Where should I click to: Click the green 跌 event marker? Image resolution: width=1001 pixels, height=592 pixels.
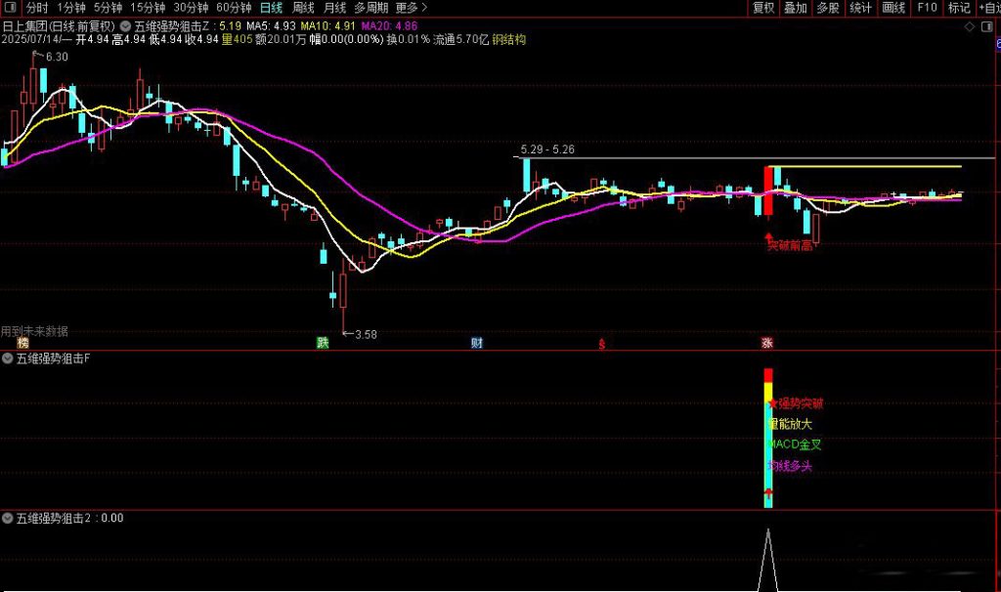[x=322, y=343]
